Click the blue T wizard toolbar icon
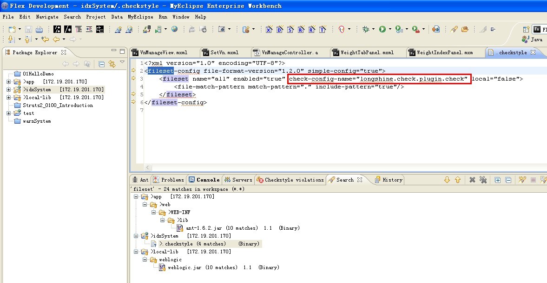Image resolution: width=547 pixels, height=283 pixels. [x=323, y=30]
